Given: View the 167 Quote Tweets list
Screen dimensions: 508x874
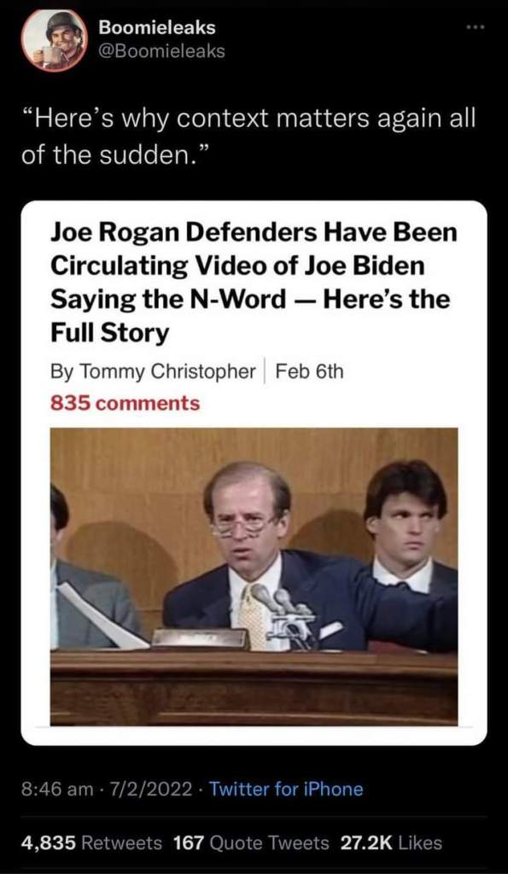Looking at the screenshot, I should tap(252, 842).
